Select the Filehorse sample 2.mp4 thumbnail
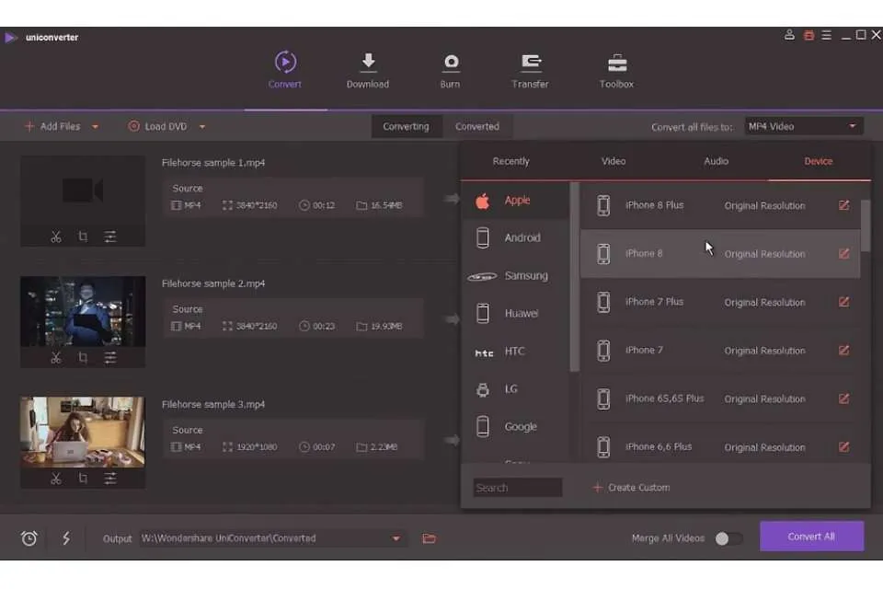The height and width of the screenshot is (589, 883). coord(83,311)
